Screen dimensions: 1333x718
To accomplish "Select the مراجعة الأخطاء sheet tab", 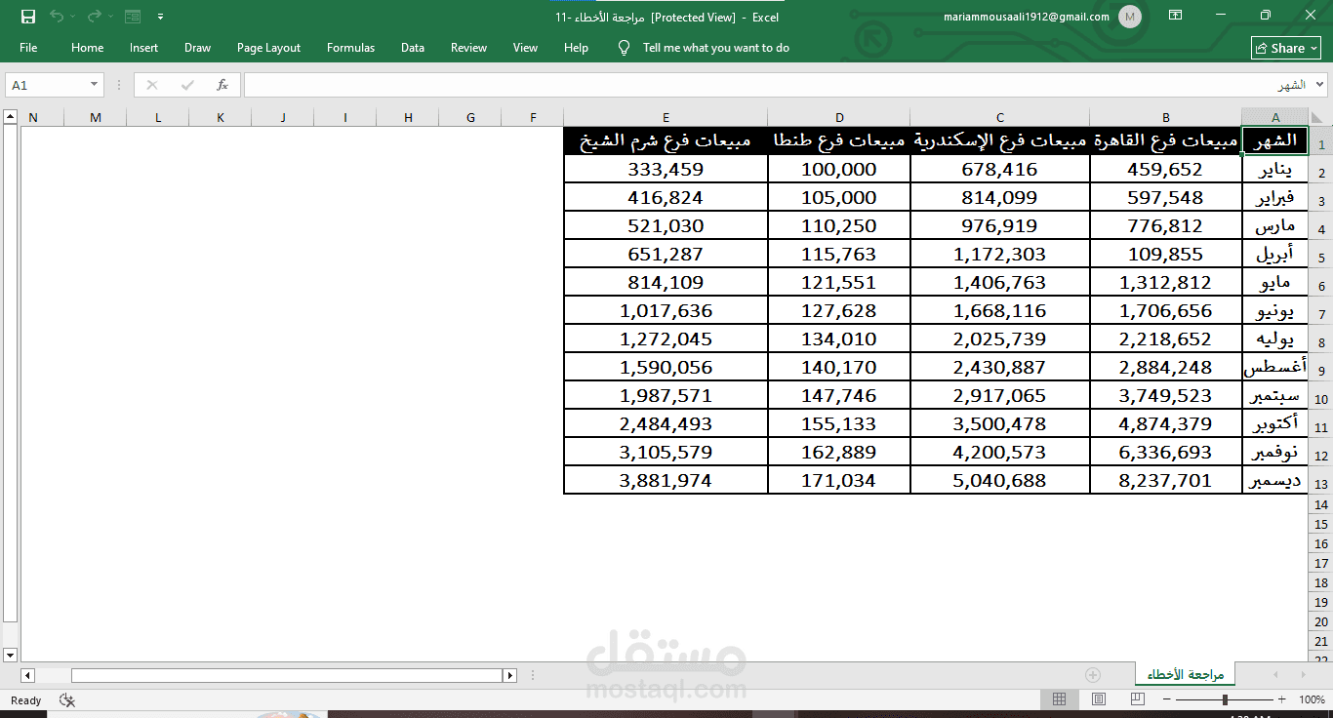I will coord(1184,673).
